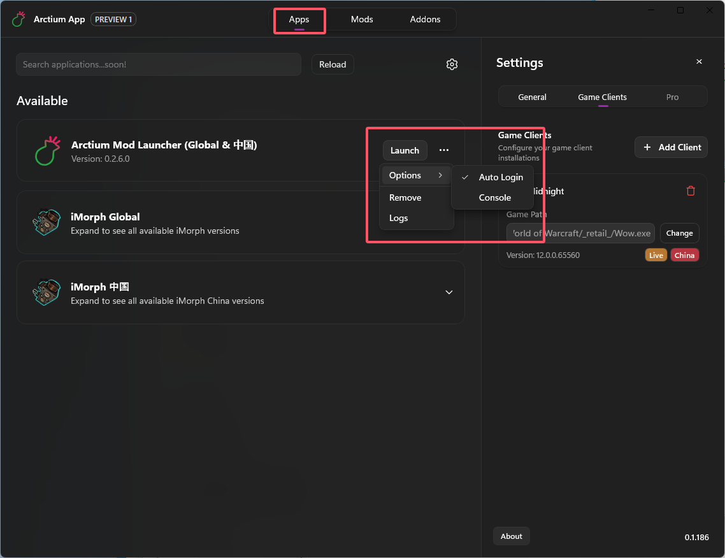Delete game client with red trash icon

click(x=691, y=191)
